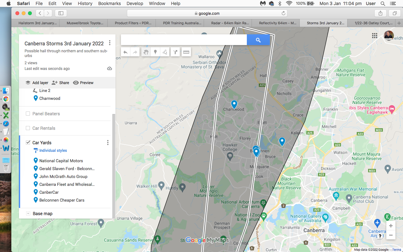The height and width of the screenshot is (252, 403).
Task: Reload the page in the address bar
Action: click(x=283, y=13)
